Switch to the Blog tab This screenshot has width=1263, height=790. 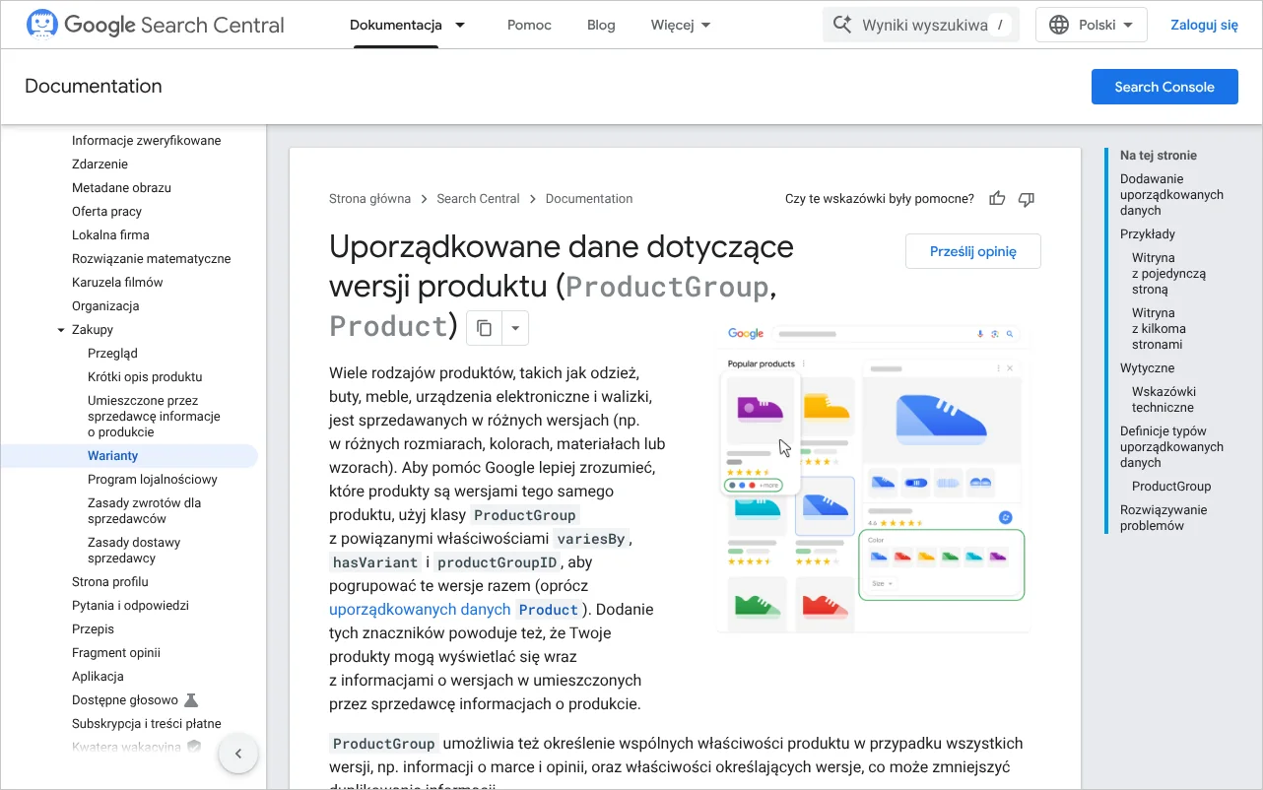click(x=601, y=25)
